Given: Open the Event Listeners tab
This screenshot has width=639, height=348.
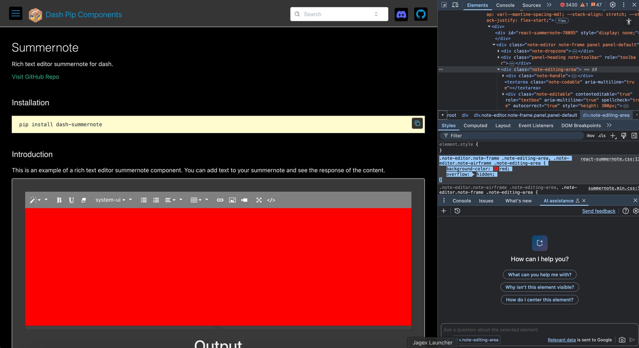Looking at the screenshot, I should point(536,125).
